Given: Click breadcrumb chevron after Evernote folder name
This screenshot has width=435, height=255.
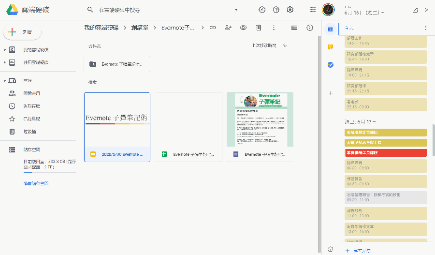Looking at the screenshot, I should tap(203, 28).
